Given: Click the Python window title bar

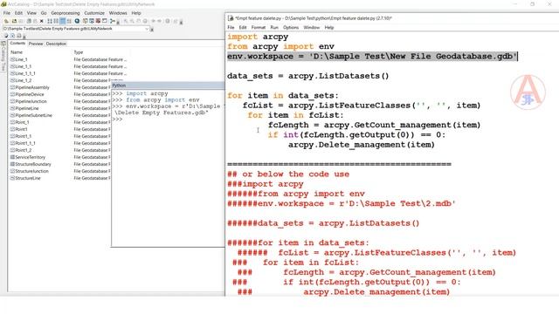Looking at the screenshot, I should [x=168, y=85].
